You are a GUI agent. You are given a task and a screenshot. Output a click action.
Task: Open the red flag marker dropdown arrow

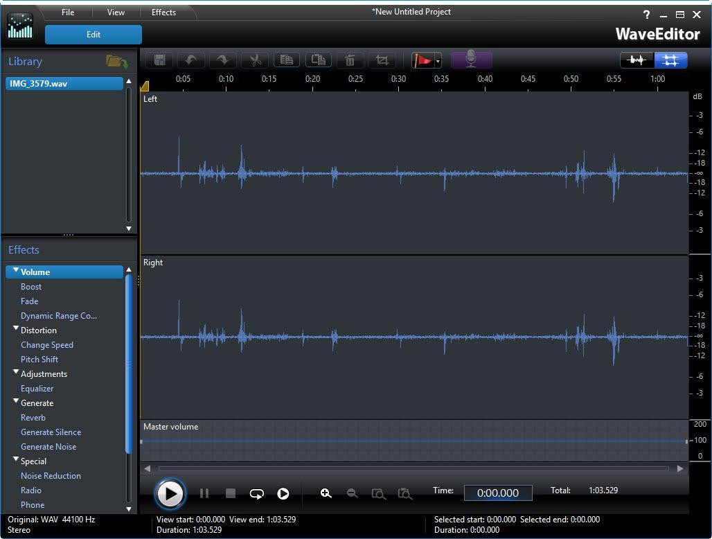coord(438,61)
